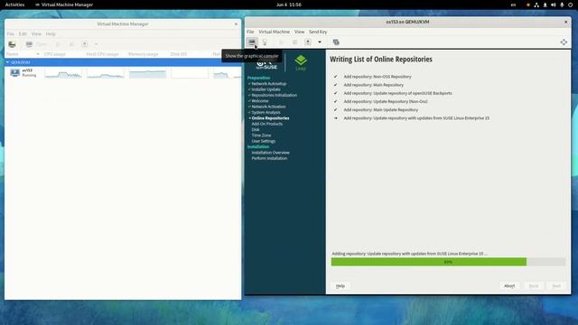Open the shutdown options dropdown arrow in VM window
Viewport: 578px width, 325px height.
click(x=320, y=42)
